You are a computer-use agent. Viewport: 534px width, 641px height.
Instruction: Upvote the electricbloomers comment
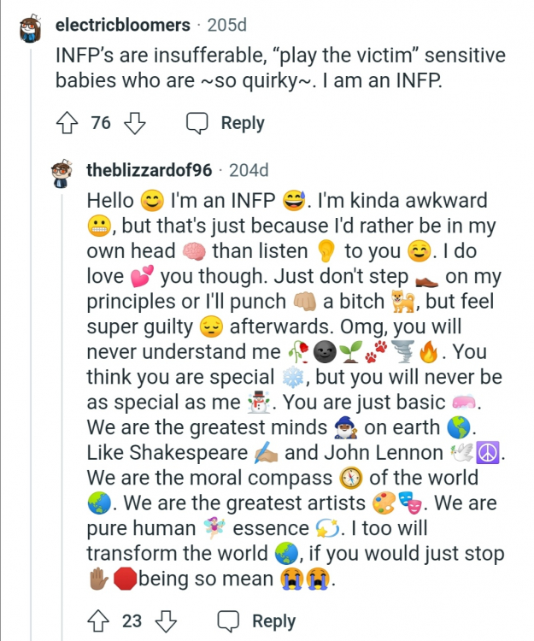(x=67, y=124)
